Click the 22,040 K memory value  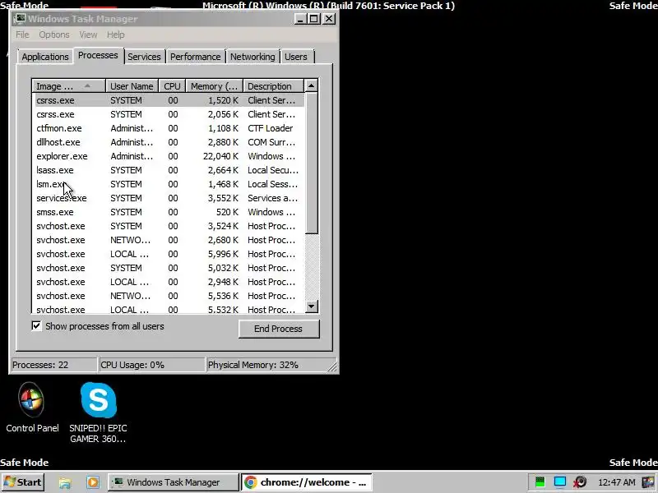click(x=220, y=156)
